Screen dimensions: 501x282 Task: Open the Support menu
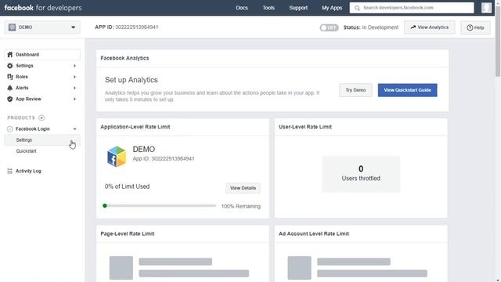tap(298, 8)
